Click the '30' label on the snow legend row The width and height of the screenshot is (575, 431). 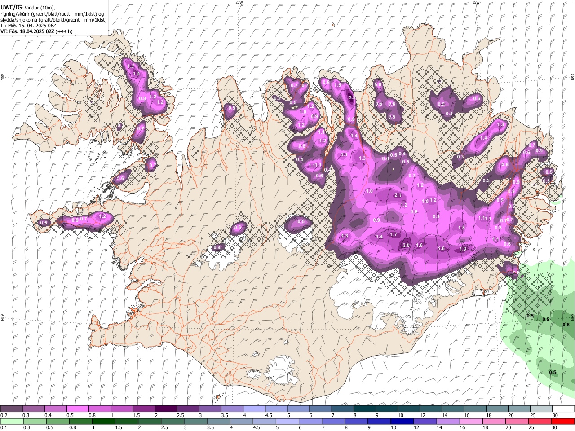point(555,415)
